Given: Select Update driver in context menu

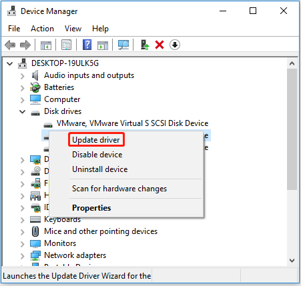Looking at the screenshot, I should 96,140.
